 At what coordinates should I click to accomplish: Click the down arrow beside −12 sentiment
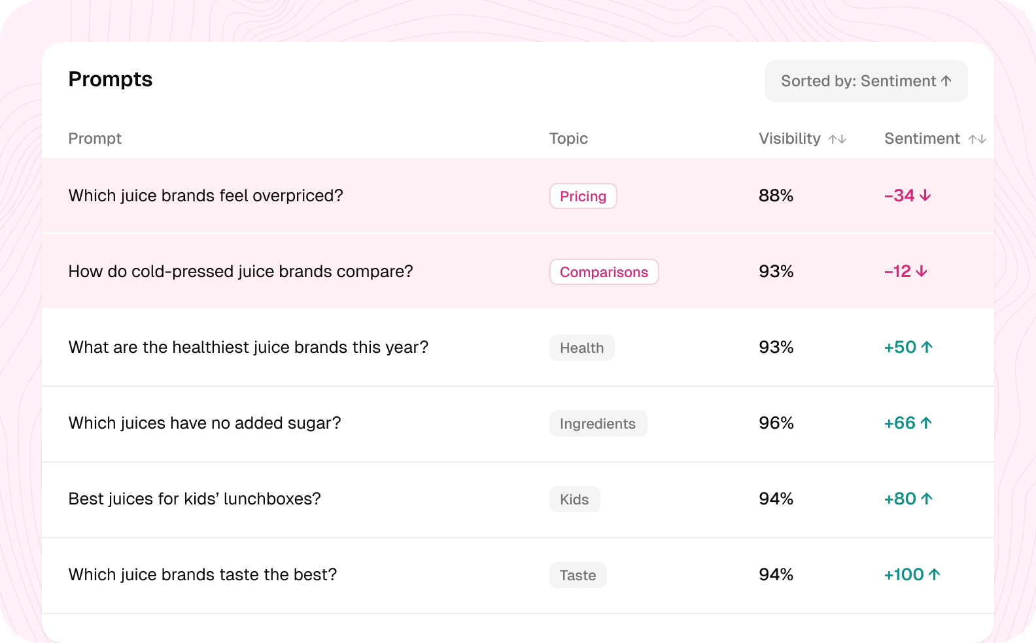coord(922,271)
